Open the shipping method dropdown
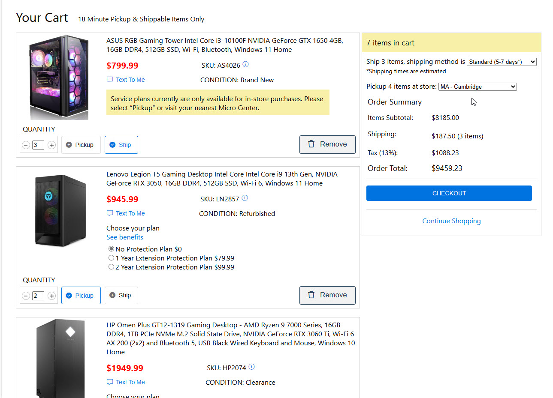This screenshot has width=553, height=398. tap(502, 62)
